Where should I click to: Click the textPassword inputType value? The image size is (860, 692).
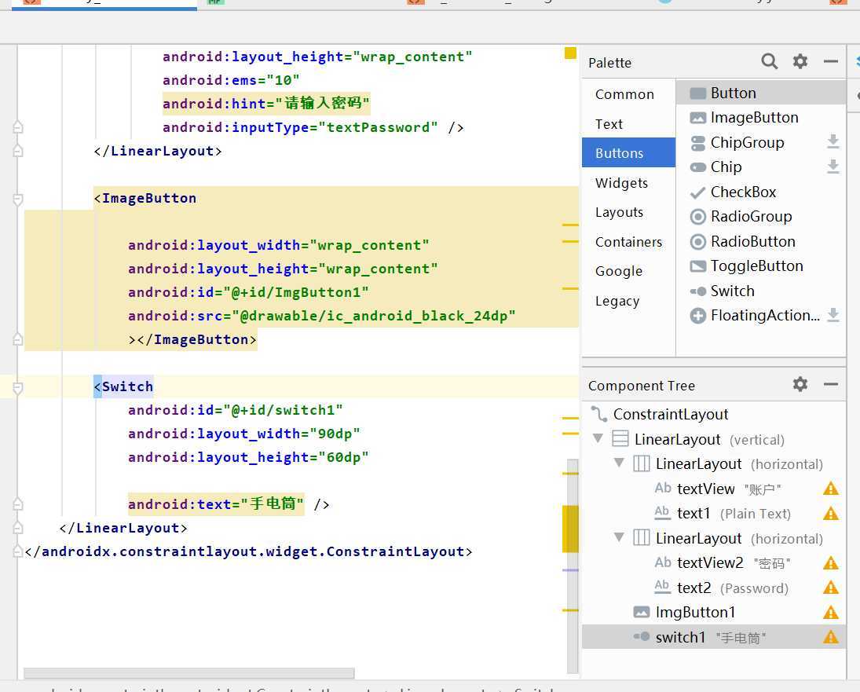pos(378,127)
